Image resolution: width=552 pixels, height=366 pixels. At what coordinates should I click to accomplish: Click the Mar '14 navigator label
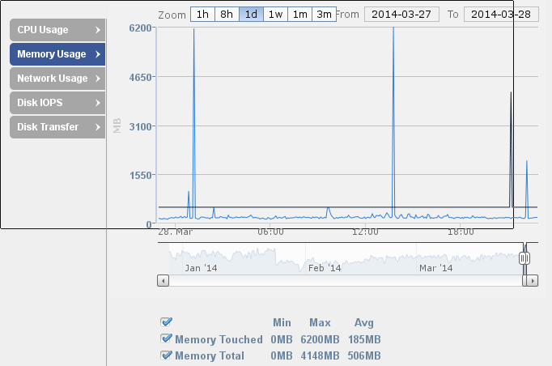click(435, 268)
